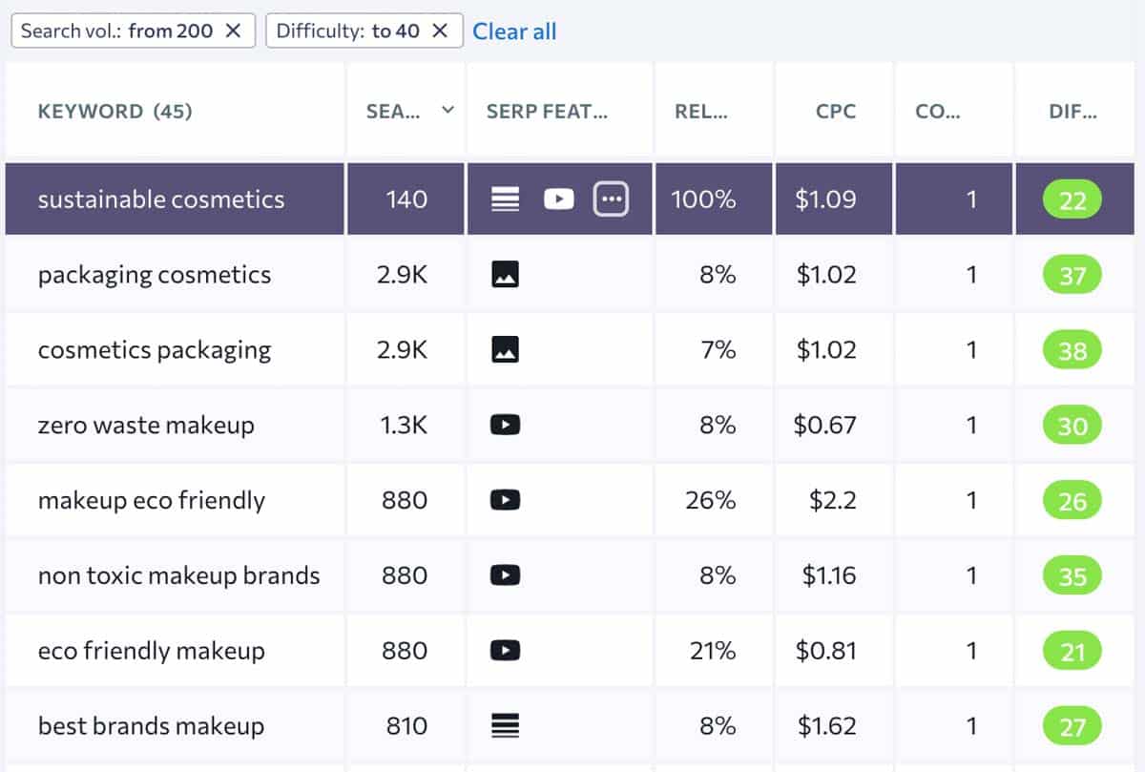Screen dimensions: 1145x772
Task: Click video icon for zero waste makeup
Action: 505,425
